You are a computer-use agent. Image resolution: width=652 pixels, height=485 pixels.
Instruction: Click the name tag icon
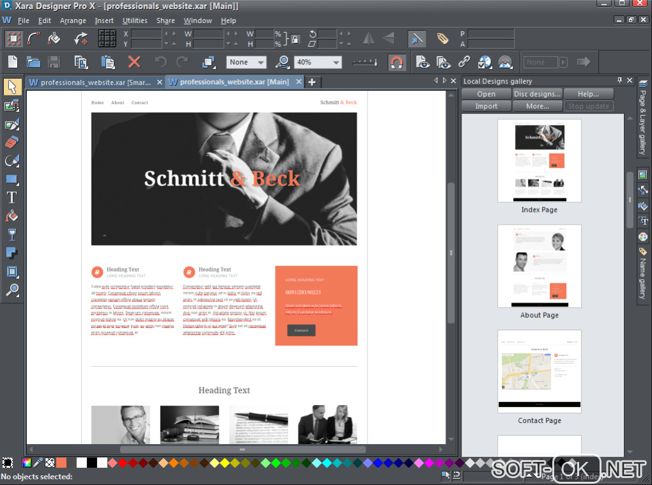(442, 39)
